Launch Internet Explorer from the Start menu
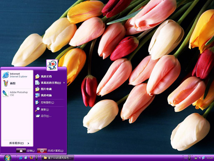 [x=17, y=75]
